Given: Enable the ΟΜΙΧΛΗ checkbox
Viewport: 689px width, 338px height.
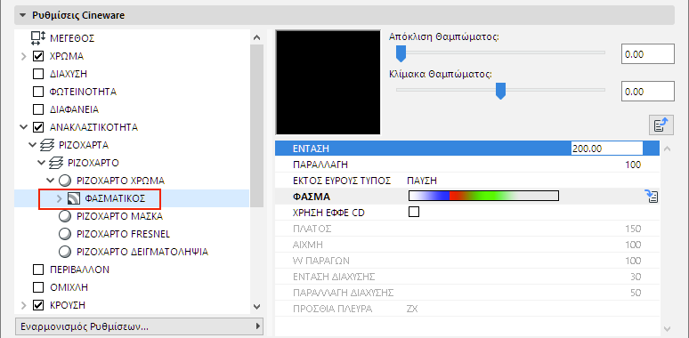Looking at the screenshot, I should point(38,287).
